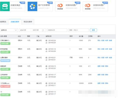Click 数据 in the 100000-issued coupon row
The height and width of the screenshot is (100, 118).
pyautogui.click(x=103, y=83)
